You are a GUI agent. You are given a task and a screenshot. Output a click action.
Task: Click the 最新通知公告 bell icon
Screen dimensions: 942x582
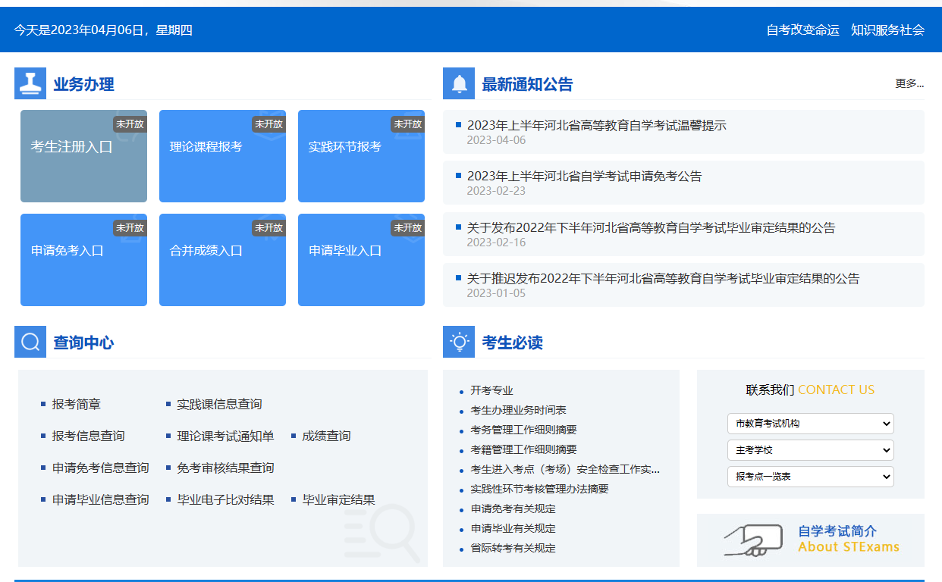pyautogui.click(x=458, y=83)
